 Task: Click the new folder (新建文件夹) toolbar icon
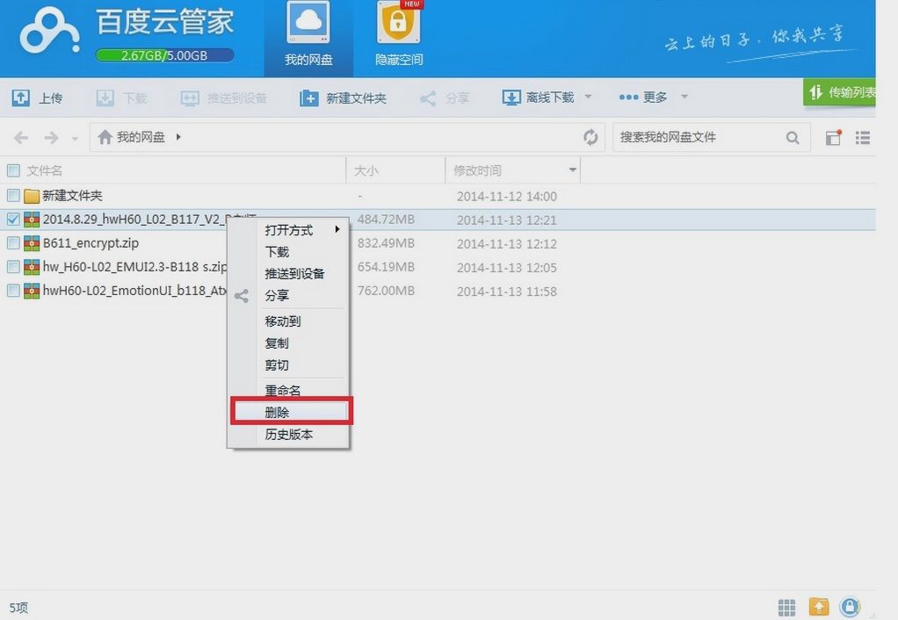309,97
